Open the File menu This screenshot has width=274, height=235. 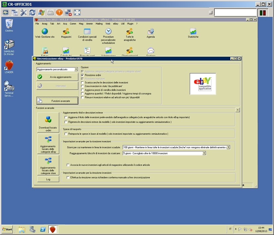[37, 24]
